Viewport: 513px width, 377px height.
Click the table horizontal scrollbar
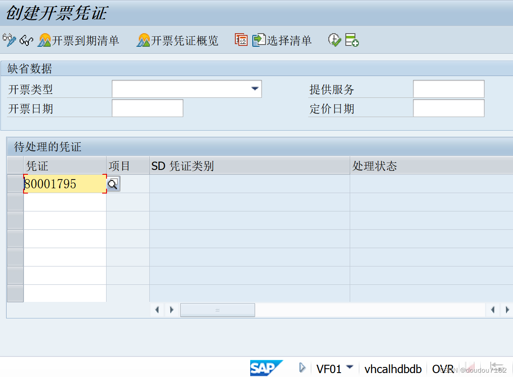pyautogui.click(x=217, y=310)
